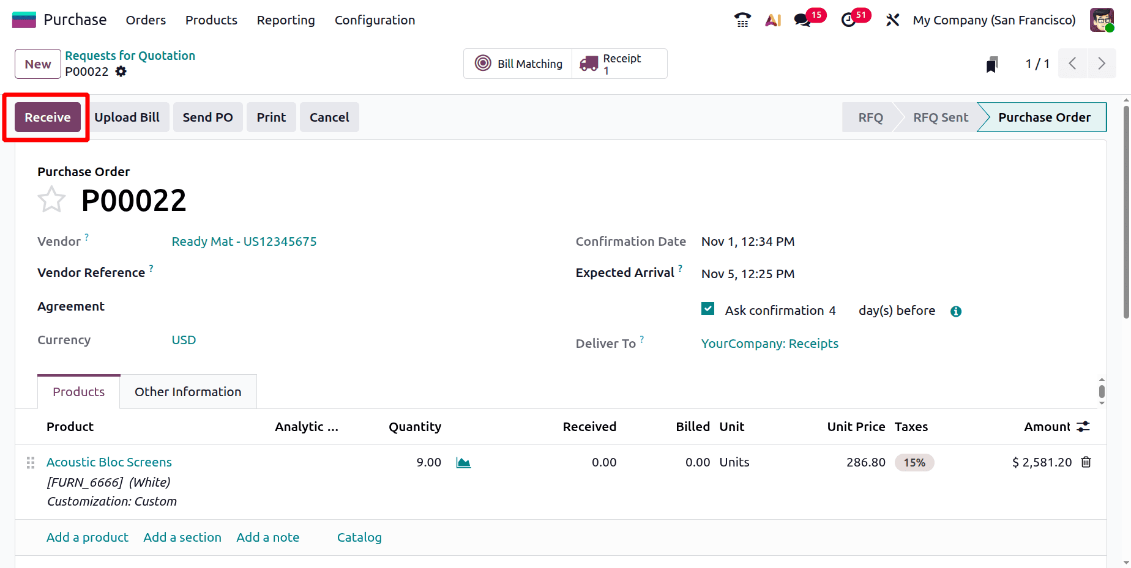Toggle the favorite star on P00022

coord(51,199)
